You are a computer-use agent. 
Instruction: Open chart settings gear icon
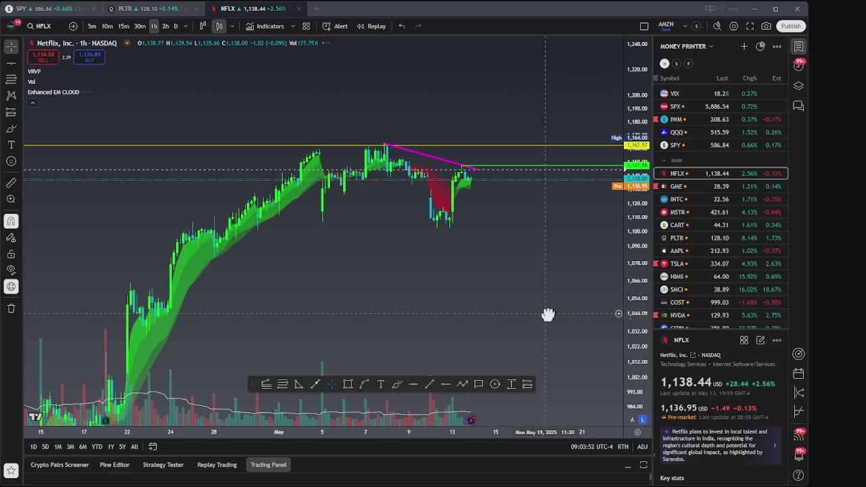(x=733, y=26)
